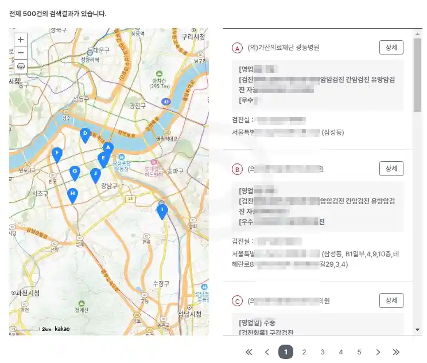427x363 pixels.
Task: Zoom out on the map
Action: click(21, 53)
